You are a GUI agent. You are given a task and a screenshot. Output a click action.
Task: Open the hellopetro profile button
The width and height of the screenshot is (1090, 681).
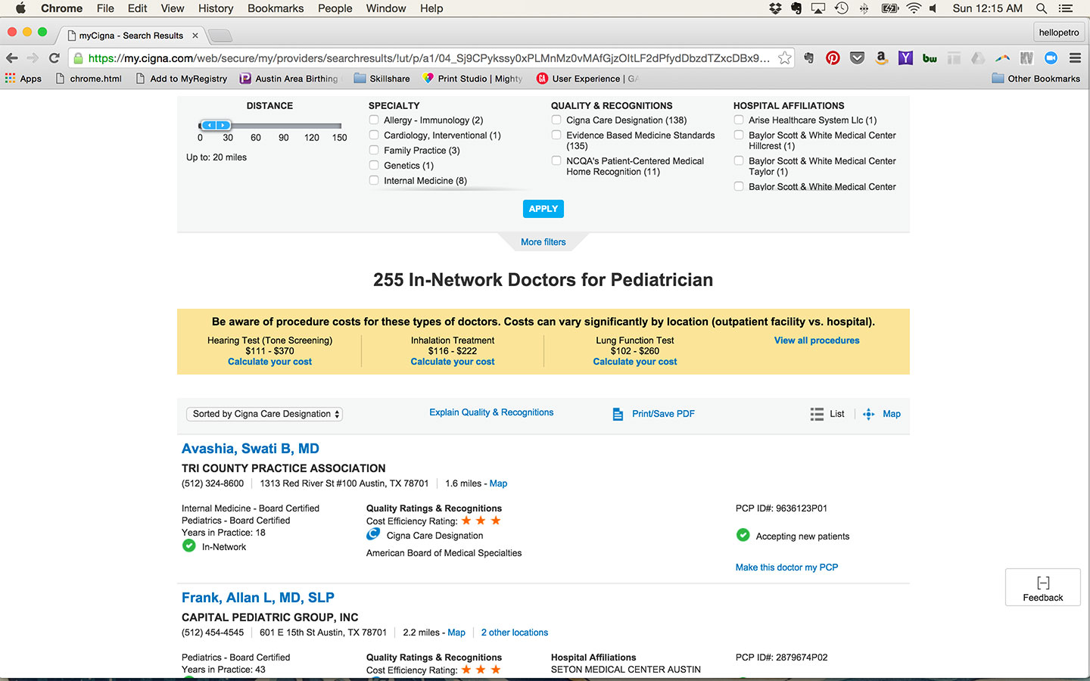1059,33
